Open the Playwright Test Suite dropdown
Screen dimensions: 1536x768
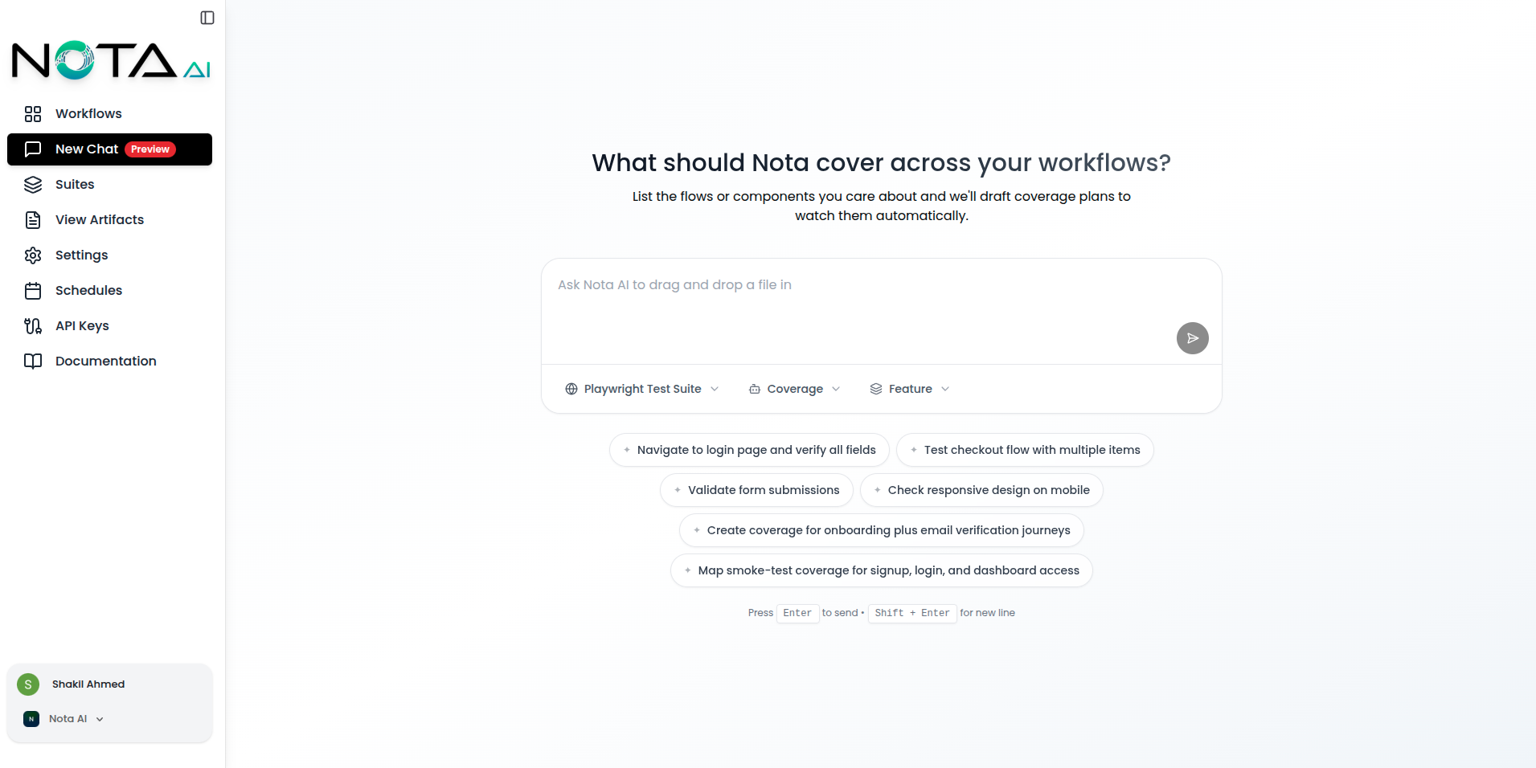(641, 388)
